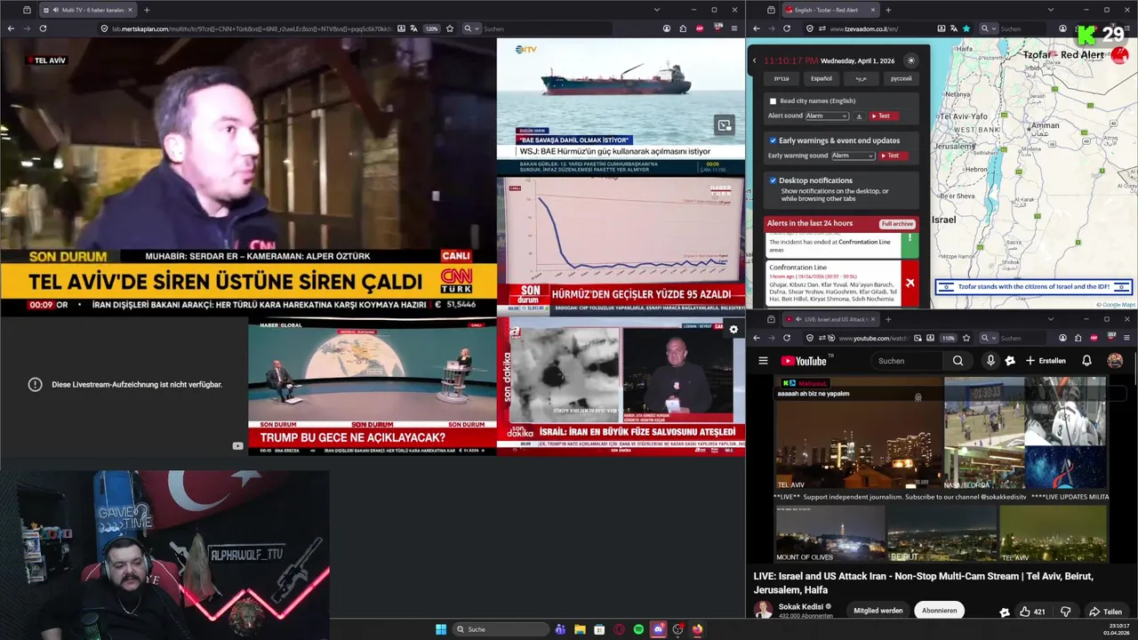1138x640 pixels.
Task: Open Full archive of alerts
Action: 897,224
